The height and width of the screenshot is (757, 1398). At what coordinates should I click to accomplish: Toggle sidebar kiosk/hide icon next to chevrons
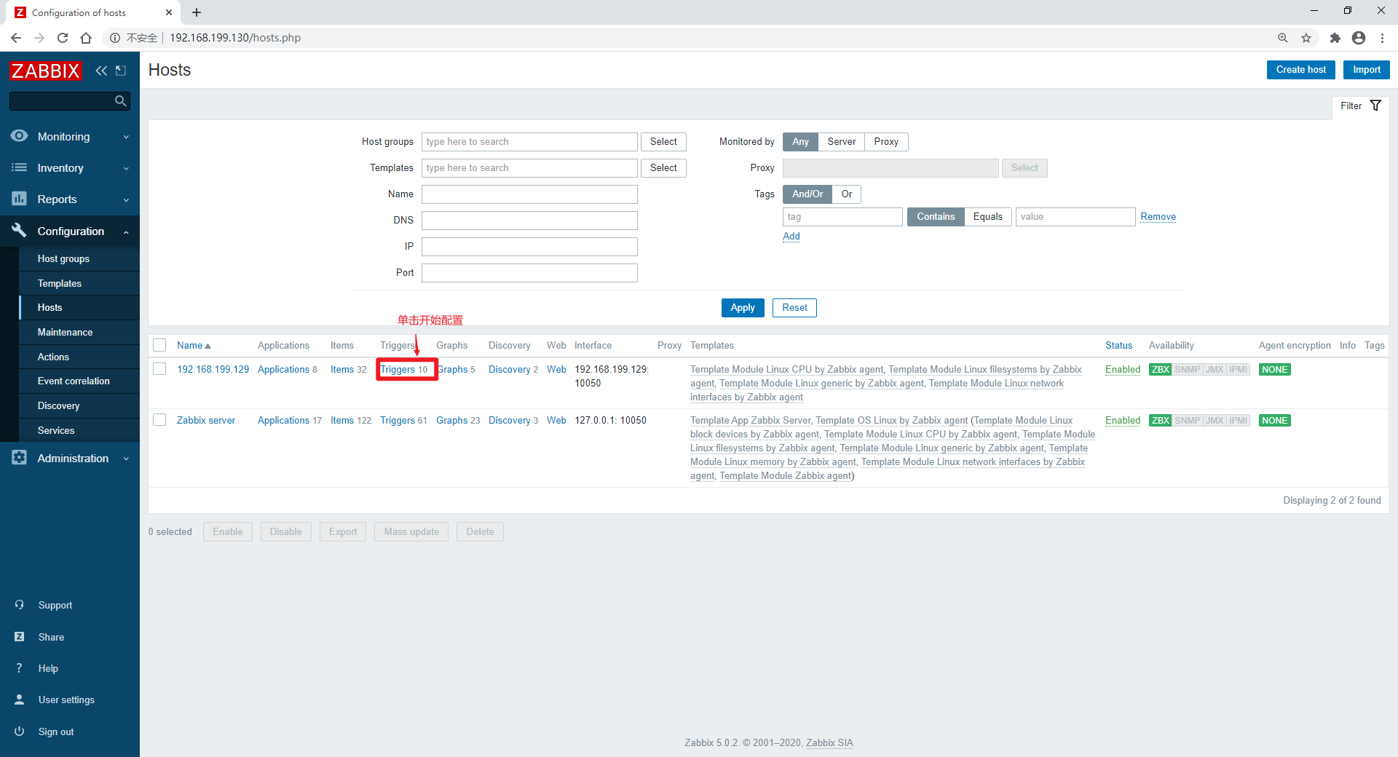(121, 71)
